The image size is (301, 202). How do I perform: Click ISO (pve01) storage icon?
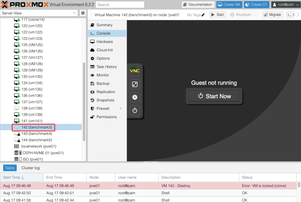tap(18, 159)
